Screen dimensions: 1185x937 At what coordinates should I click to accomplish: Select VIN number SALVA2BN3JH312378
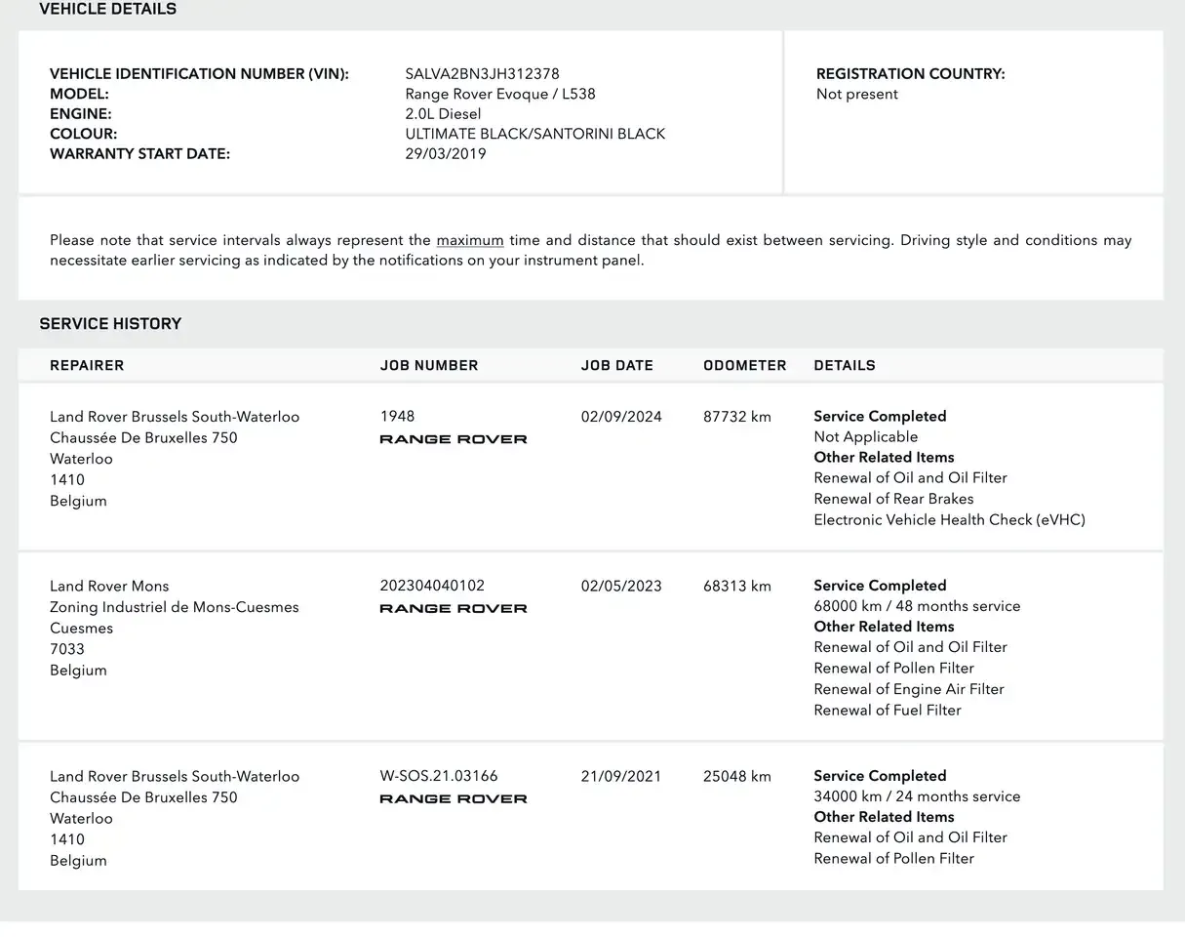pyautogui.click(x=482, y=74)
